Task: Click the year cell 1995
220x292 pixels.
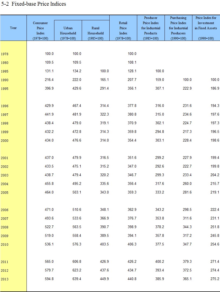Action: (5, 89)
